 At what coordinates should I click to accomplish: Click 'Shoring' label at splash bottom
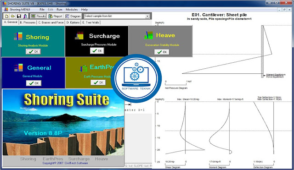pyautogui.click(x=28, y=159)
